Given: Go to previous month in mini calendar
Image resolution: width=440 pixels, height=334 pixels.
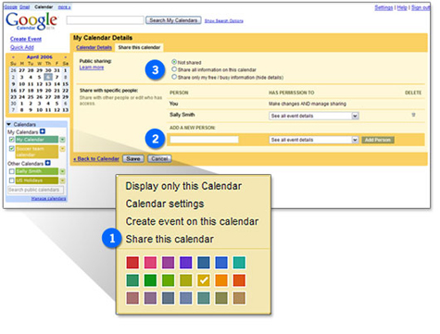Looking at the screenshot, I should pyautogui.click(x=13, y=57).
